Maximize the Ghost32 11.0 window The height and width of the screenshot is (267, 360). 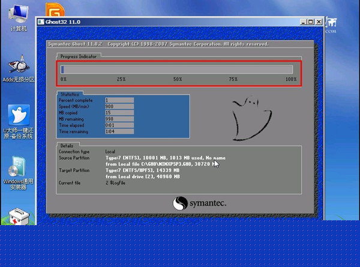tap(311, 22)
